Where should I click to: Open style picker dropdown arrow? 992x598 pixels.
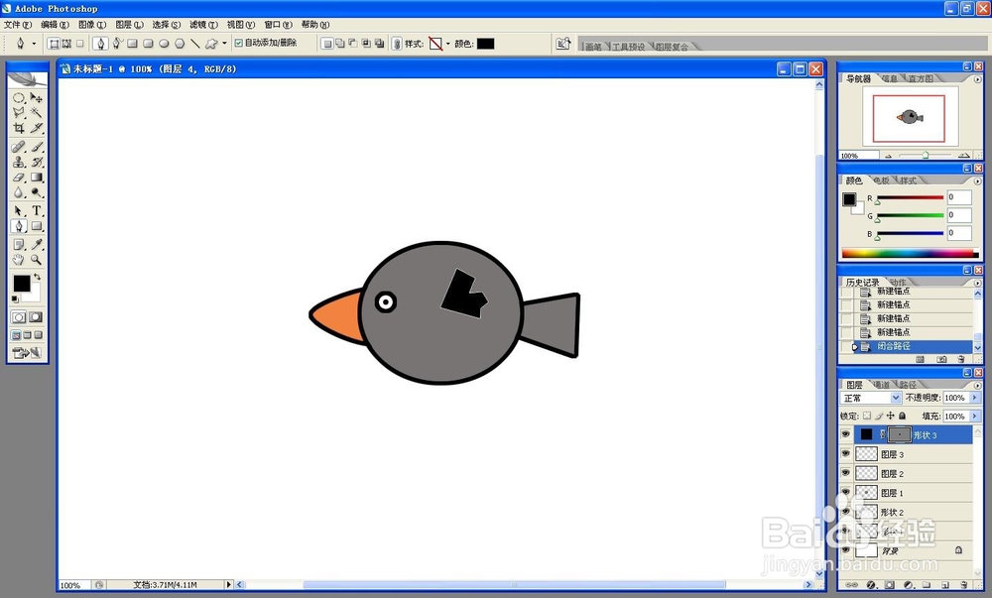[448, 44]
